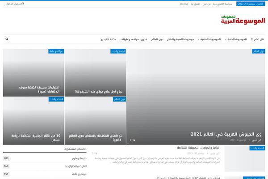This screenshot has width=268, height=179.
Task: Go to حول العالم in navigation bar
Action: click(157, 39)
